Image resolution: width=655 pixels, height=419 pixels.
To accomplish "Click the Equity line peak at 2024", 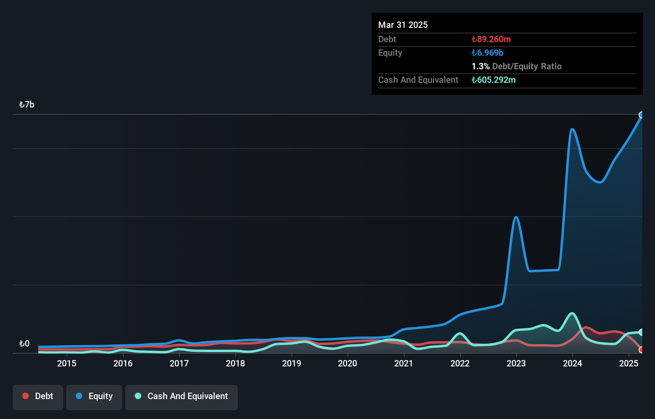I will 572,129.
